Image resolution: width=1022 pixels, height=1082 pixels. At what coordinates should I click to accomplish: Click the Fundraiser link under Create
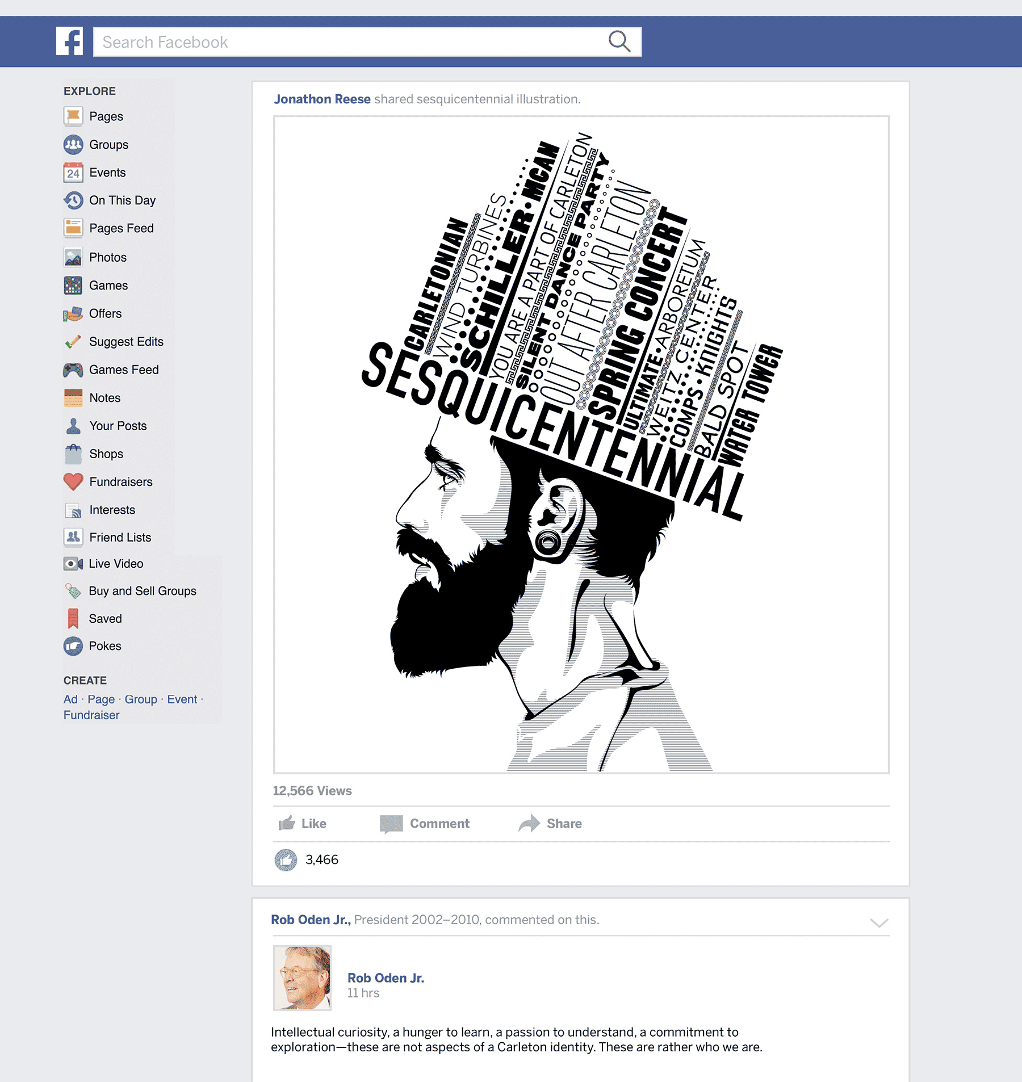(91, 715)
